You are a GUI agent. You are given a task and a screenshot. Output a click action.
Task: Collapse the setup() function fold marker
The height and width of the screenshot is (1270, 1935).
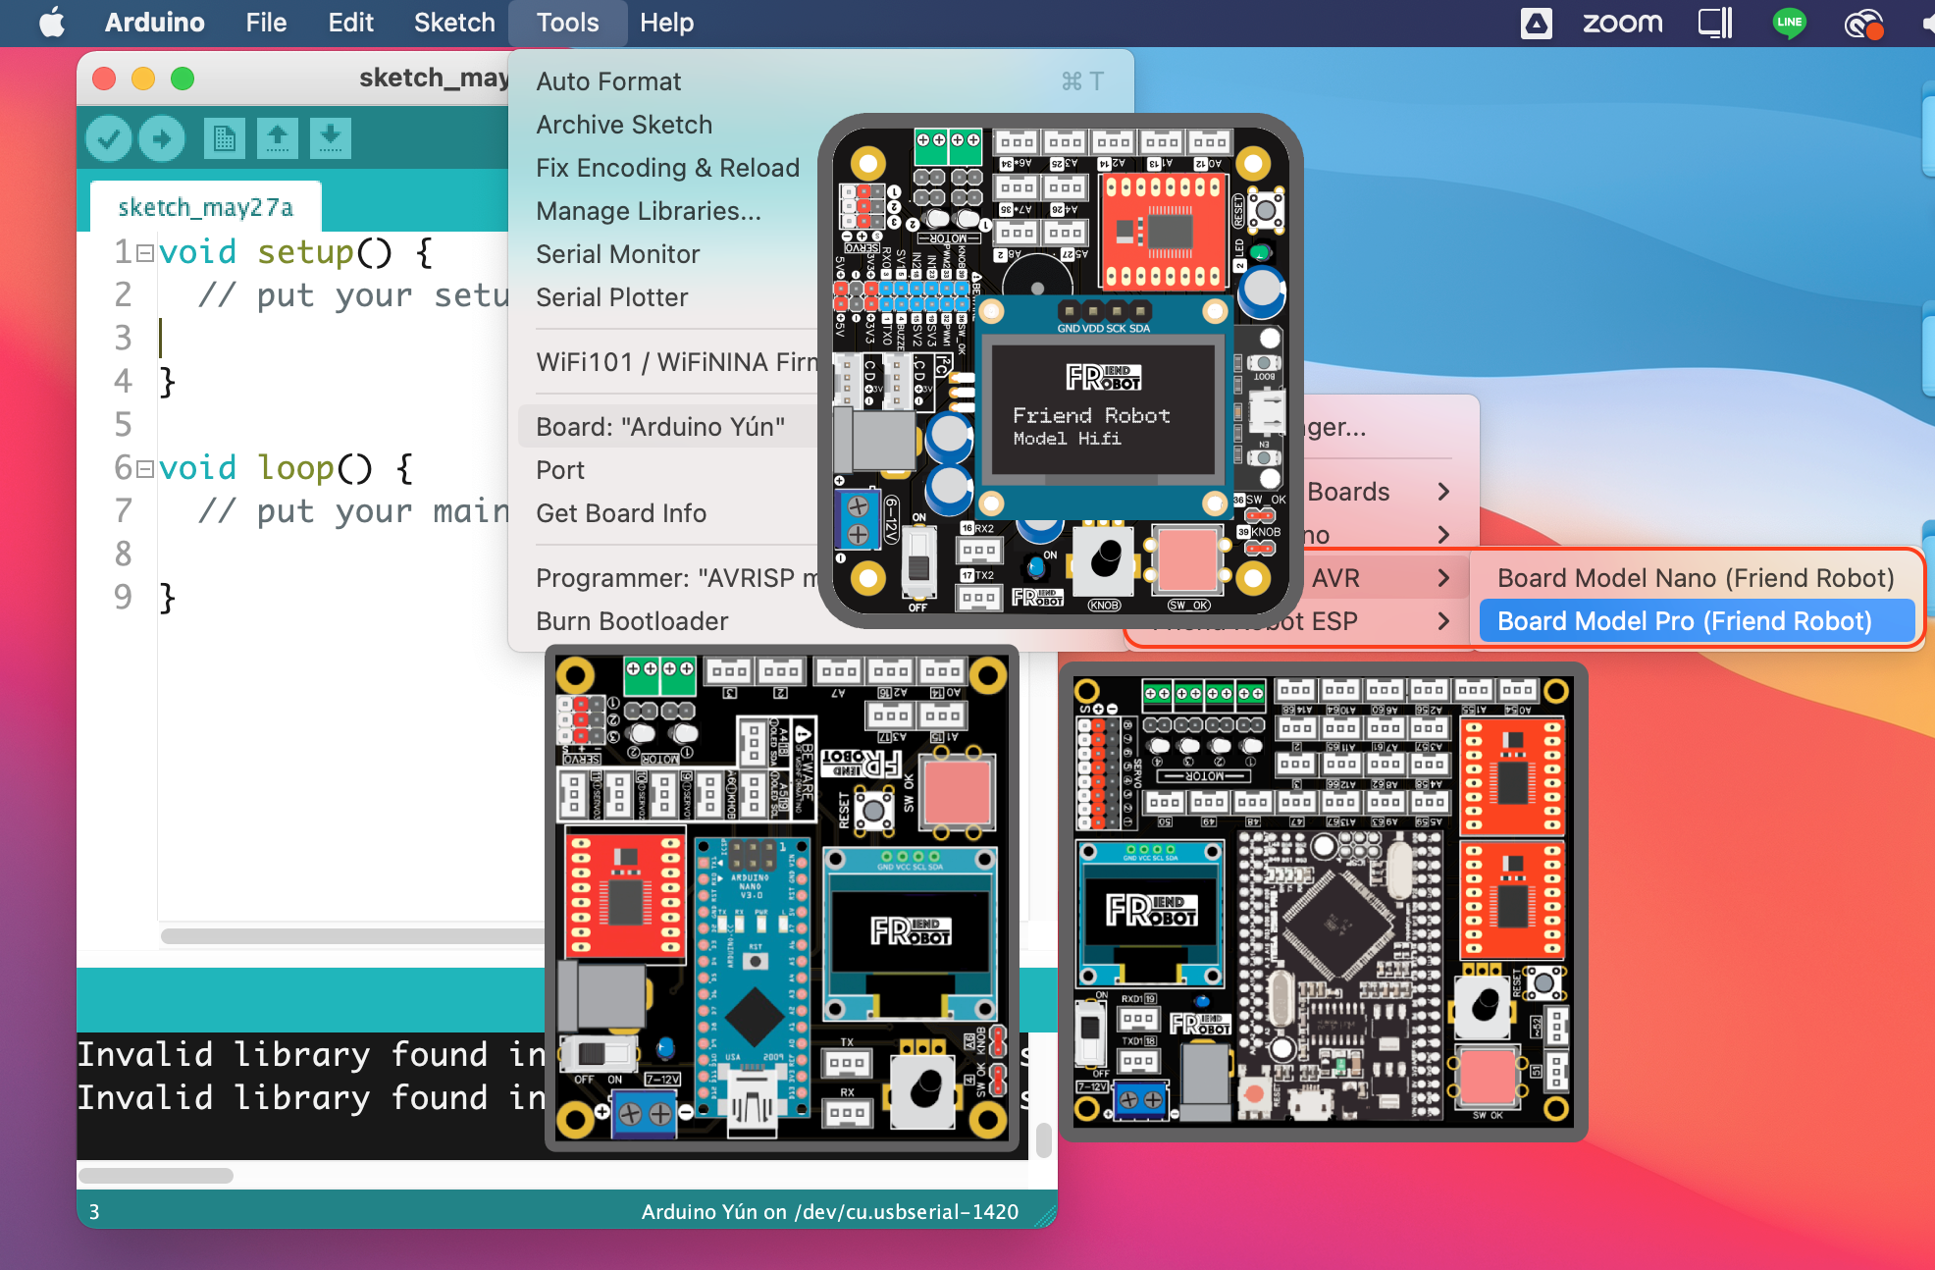click(x=145, y=253)
